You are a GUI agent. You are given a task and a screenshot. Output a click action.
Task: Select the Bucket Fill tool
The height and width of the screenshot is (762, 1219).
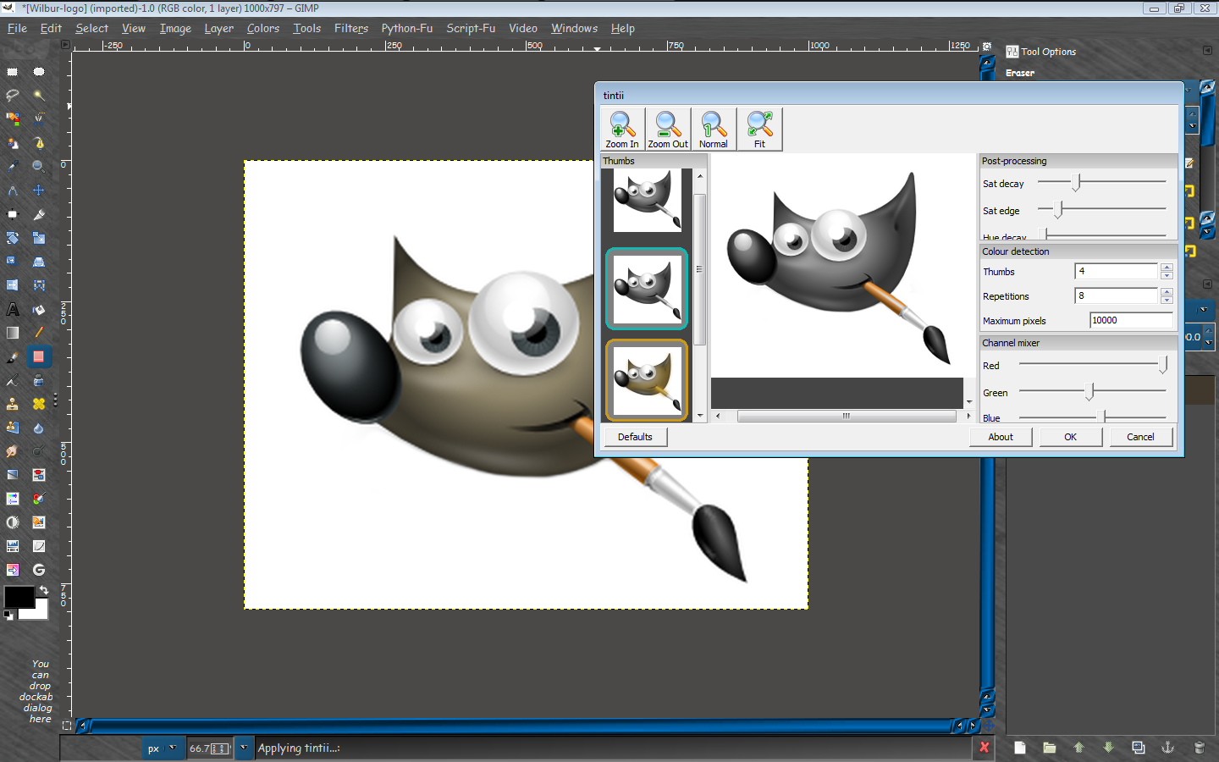click(x=39, y=309)
